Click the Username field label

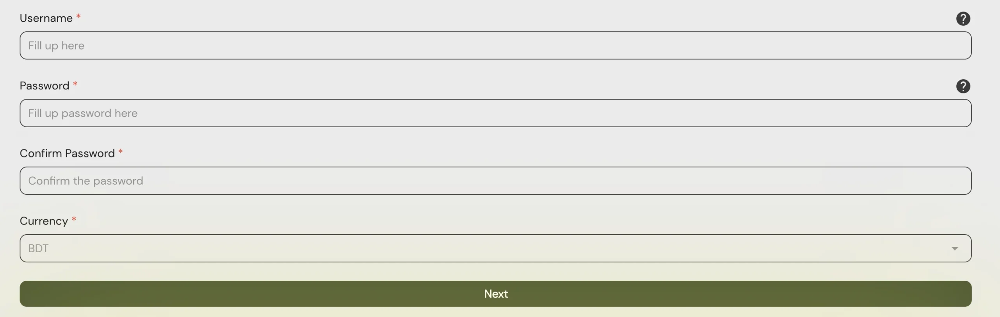(x=46, y=18)
